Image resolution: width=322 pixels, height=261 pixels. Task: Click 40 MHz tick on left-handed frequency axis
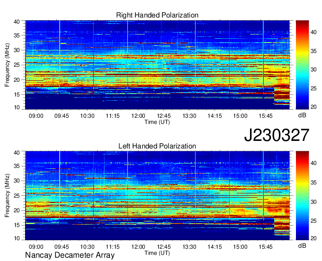click(17, 153)
